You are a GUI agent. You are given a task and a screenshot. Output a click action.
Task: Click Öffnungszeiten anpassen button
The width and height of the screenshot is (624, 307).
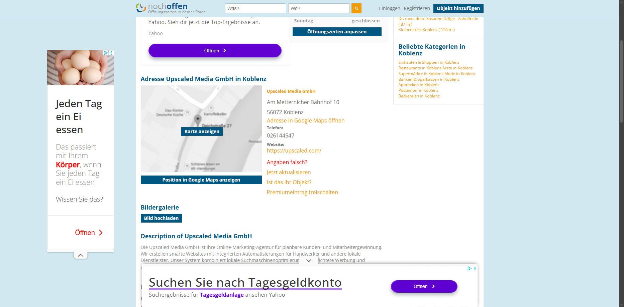(337, 32)
